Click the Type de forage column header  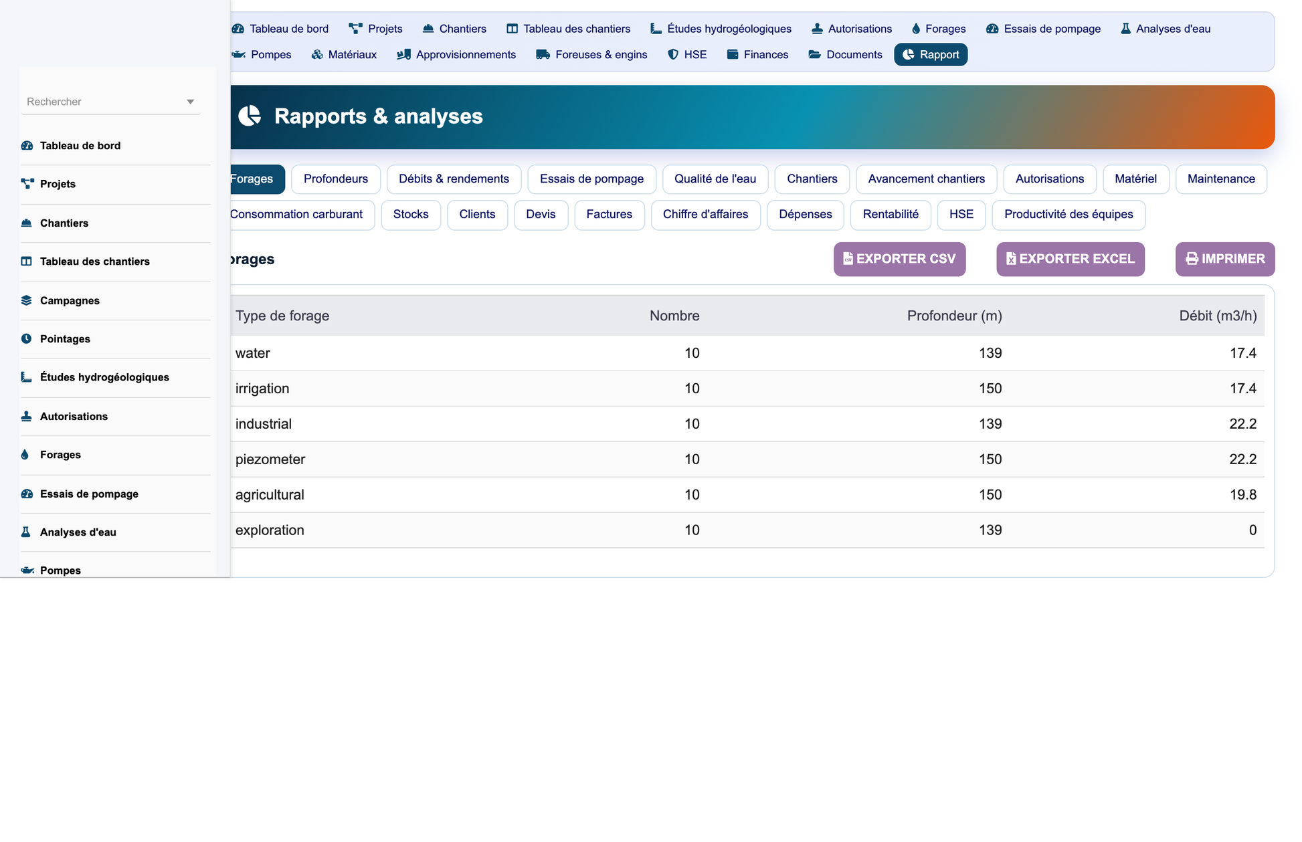(x=282, y=316)
